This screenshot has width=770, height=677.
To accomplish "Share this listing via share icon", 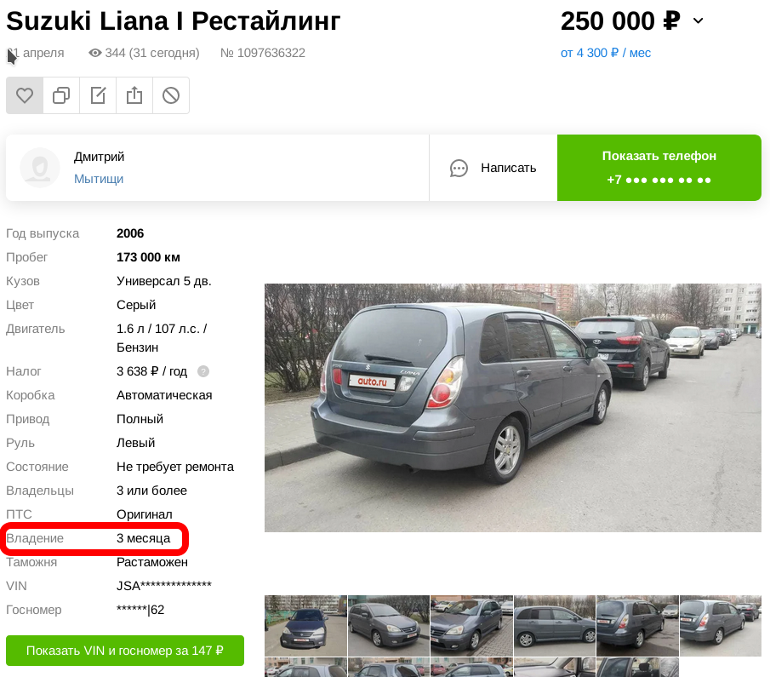I will [x=134, y=95].
